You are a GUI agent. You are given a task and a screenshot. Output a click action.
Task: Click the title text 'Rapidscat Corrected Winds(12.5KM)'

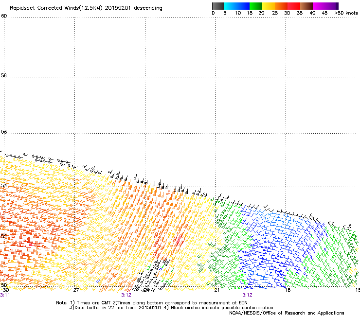coord(56,8)
